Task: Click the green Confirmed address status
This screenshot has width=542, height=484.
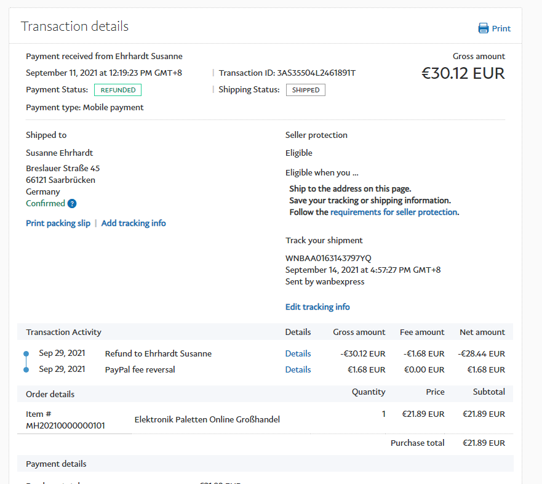Action: coord(45,203)
